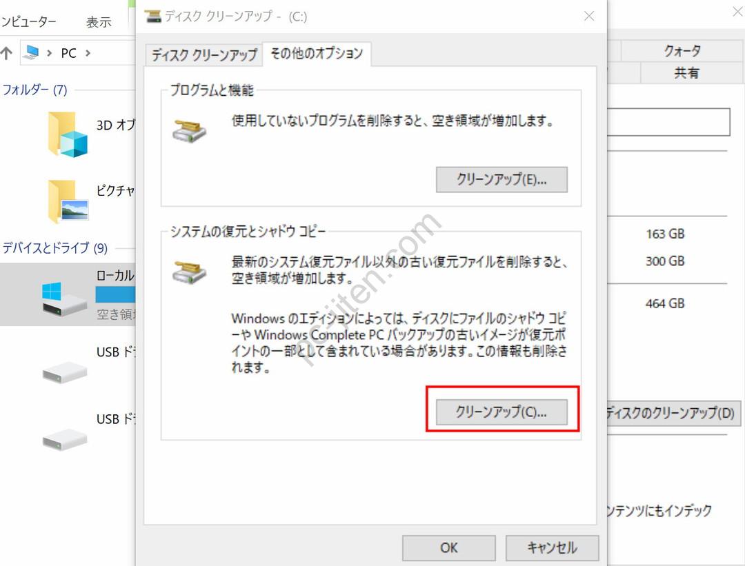745x566 pixels.
Task: Open the クォータ tab in properties
Action: click(682, 51)
